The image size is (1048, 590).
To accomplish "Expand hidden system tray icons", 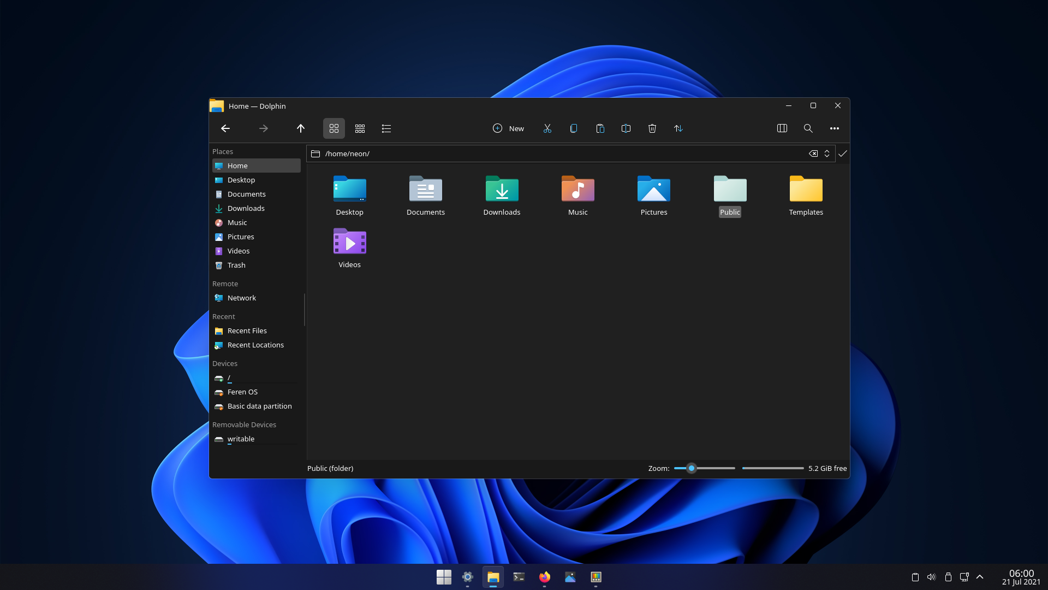I will [980, 577].
